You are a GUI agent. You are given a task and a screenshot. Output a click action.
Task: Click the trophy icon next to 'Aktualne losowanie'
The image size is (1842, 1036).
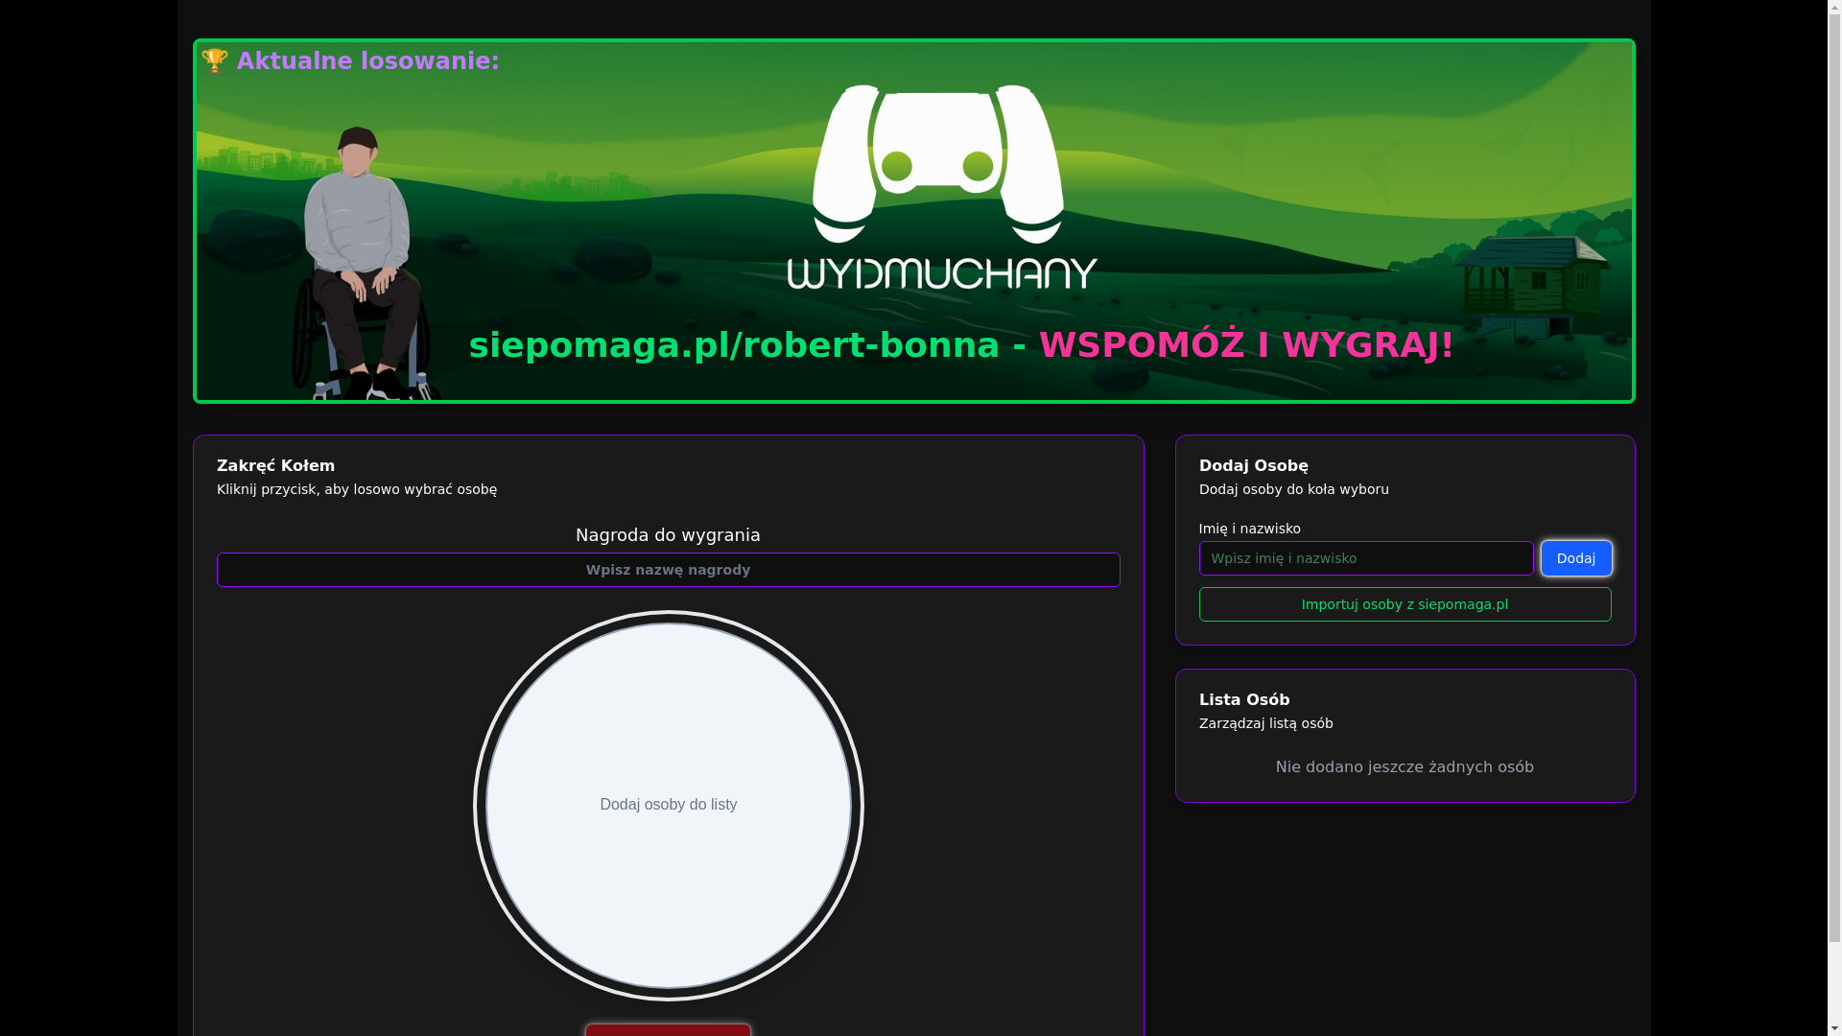(215, 60)
